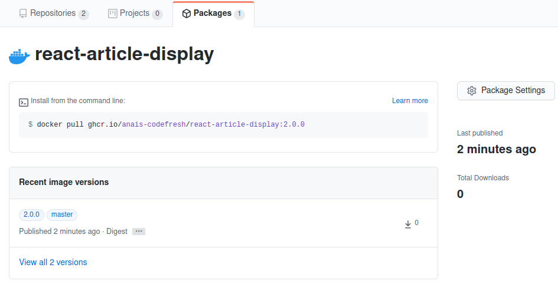
Task: Open anais-codefresh owner in pull command
Action: [x=154, y=124]
